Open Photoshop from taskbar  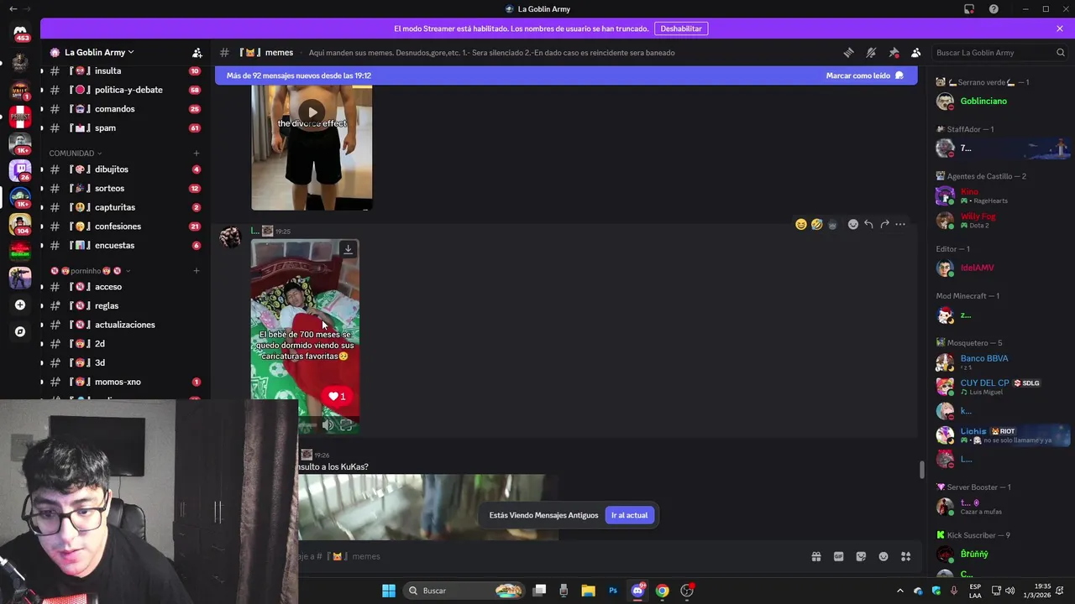pos(613,591)
